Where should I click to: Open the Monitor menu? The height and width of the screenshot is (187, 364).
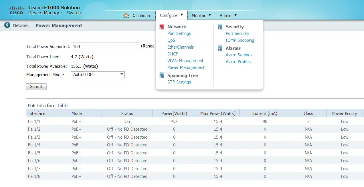[x=201, y=15]
